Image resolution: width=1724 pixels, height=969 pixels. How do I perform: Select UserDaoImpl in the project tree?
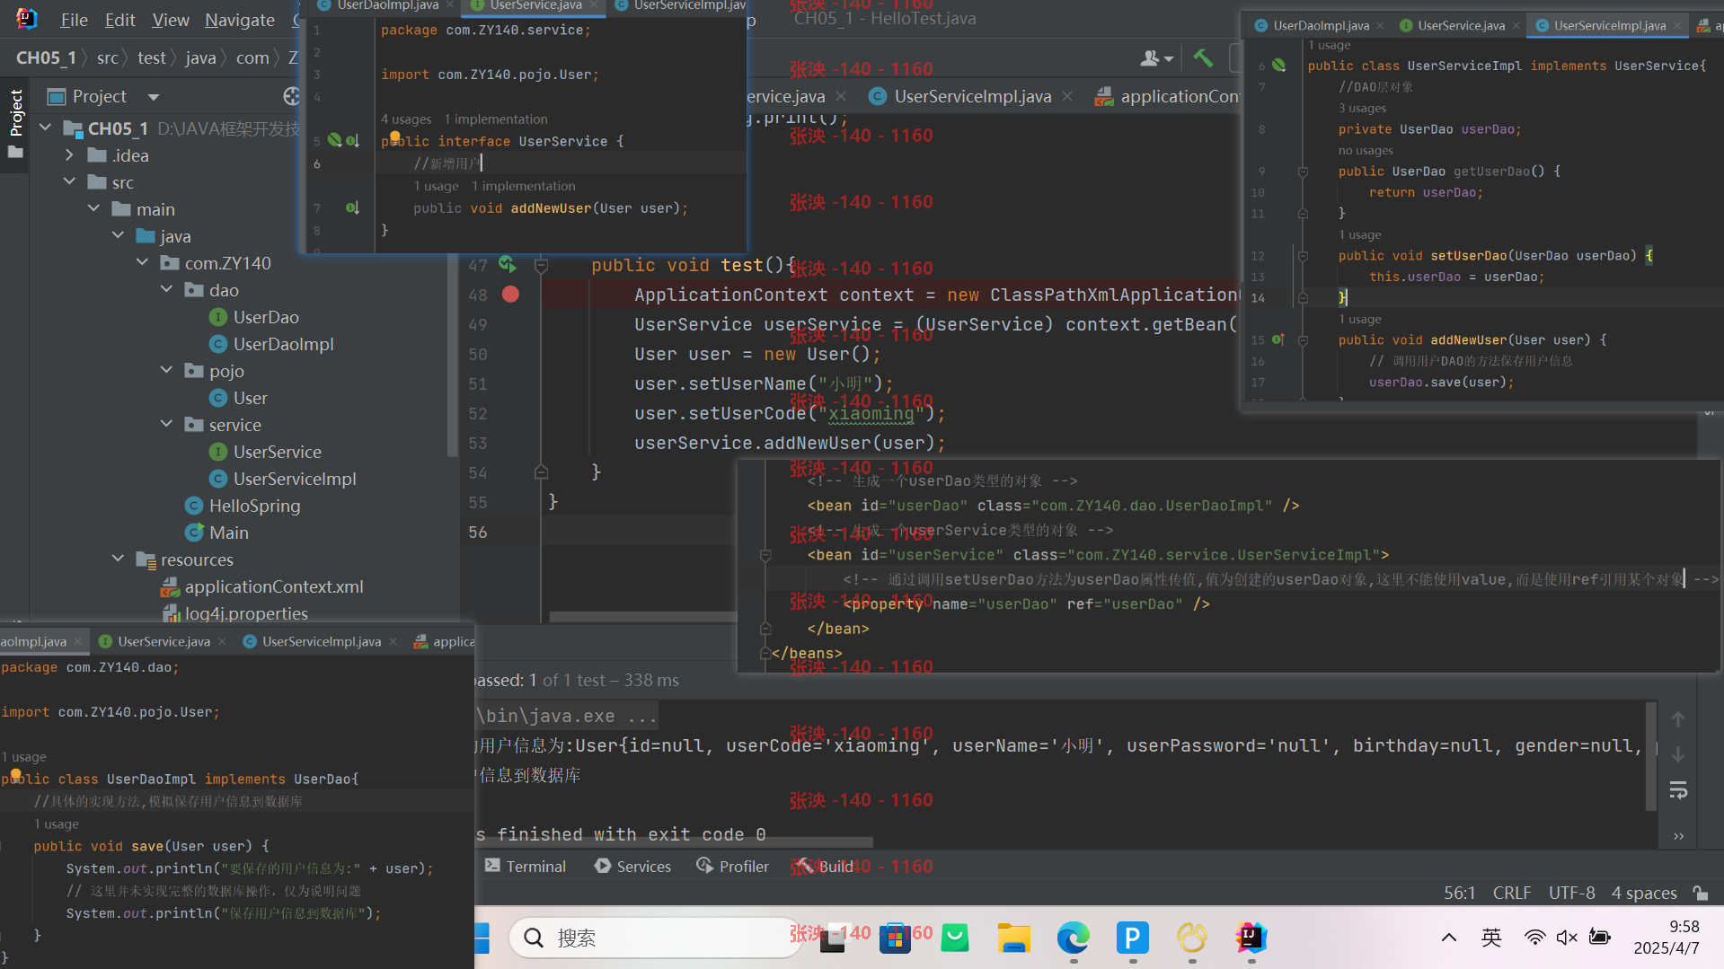pos(271,344)
